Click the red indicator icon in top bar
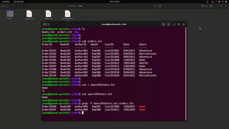Screen dimensions: 229x129 [x=207, y=1]
